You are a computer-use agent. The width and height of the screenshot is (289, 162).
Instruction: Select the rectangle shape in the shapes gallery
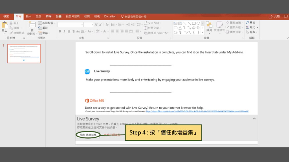[194, 23]
